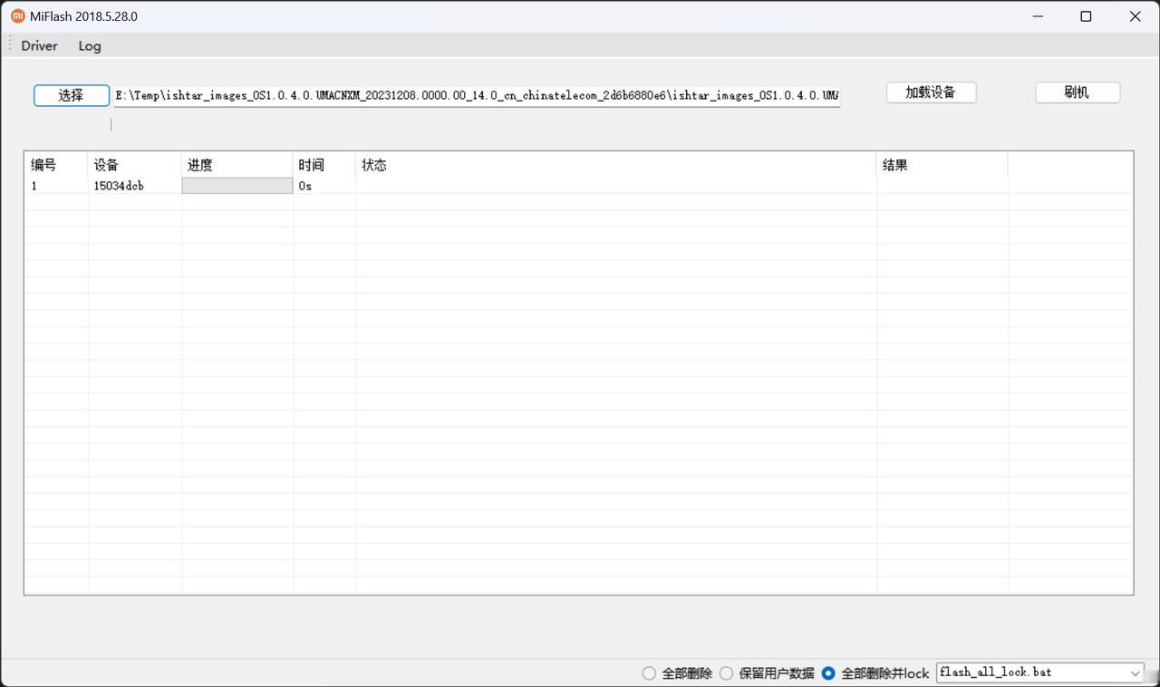The height and width of the screenshot is (687, 1160).
Task: Click the 编号 column header
Action: click(56, 165)
